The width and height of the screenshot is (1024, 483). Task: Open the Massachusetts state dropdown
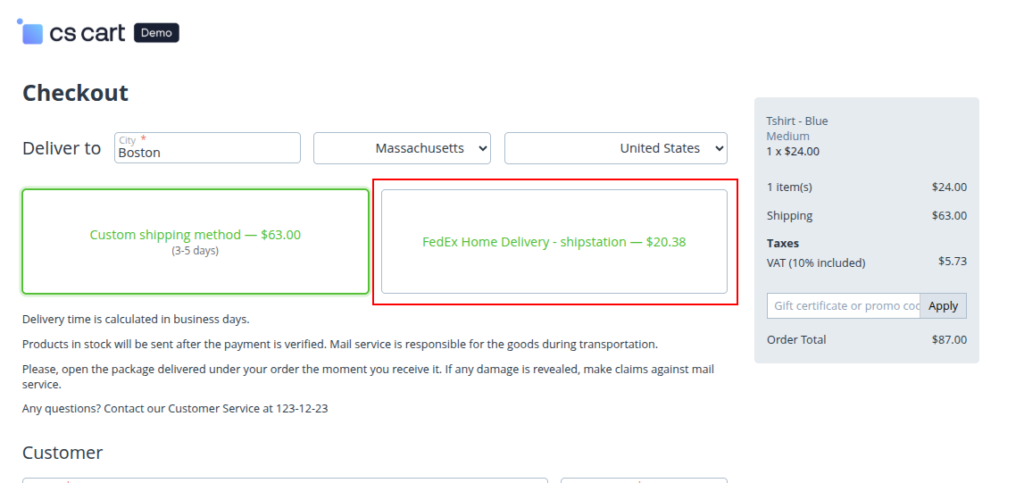pyautogui.click(x=402, y=148)
